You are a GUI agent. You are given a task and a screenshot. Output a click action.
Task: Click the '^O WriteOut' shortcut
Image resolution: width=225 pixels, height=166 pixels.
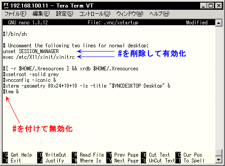click(x=52, y=155)
